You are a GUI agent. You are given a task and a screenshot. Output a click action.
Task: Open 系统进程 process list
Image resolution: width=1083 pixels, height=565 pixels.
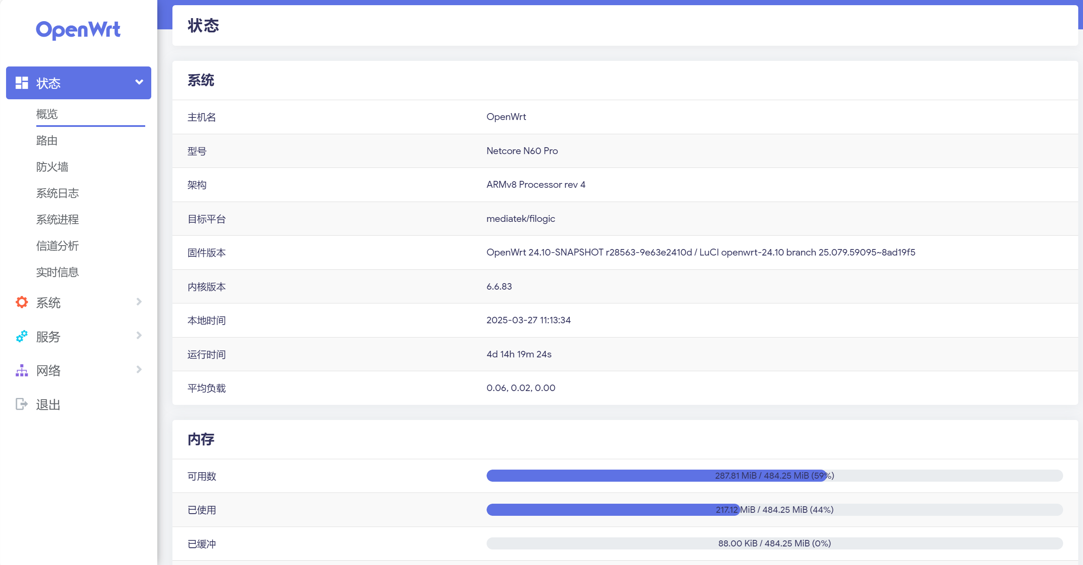point(57,219)
